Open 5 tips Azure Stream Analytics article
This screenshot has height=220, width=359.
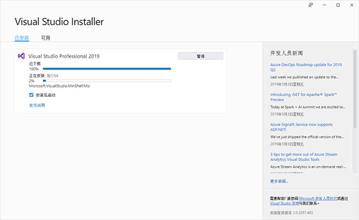(x=304, y=157)
